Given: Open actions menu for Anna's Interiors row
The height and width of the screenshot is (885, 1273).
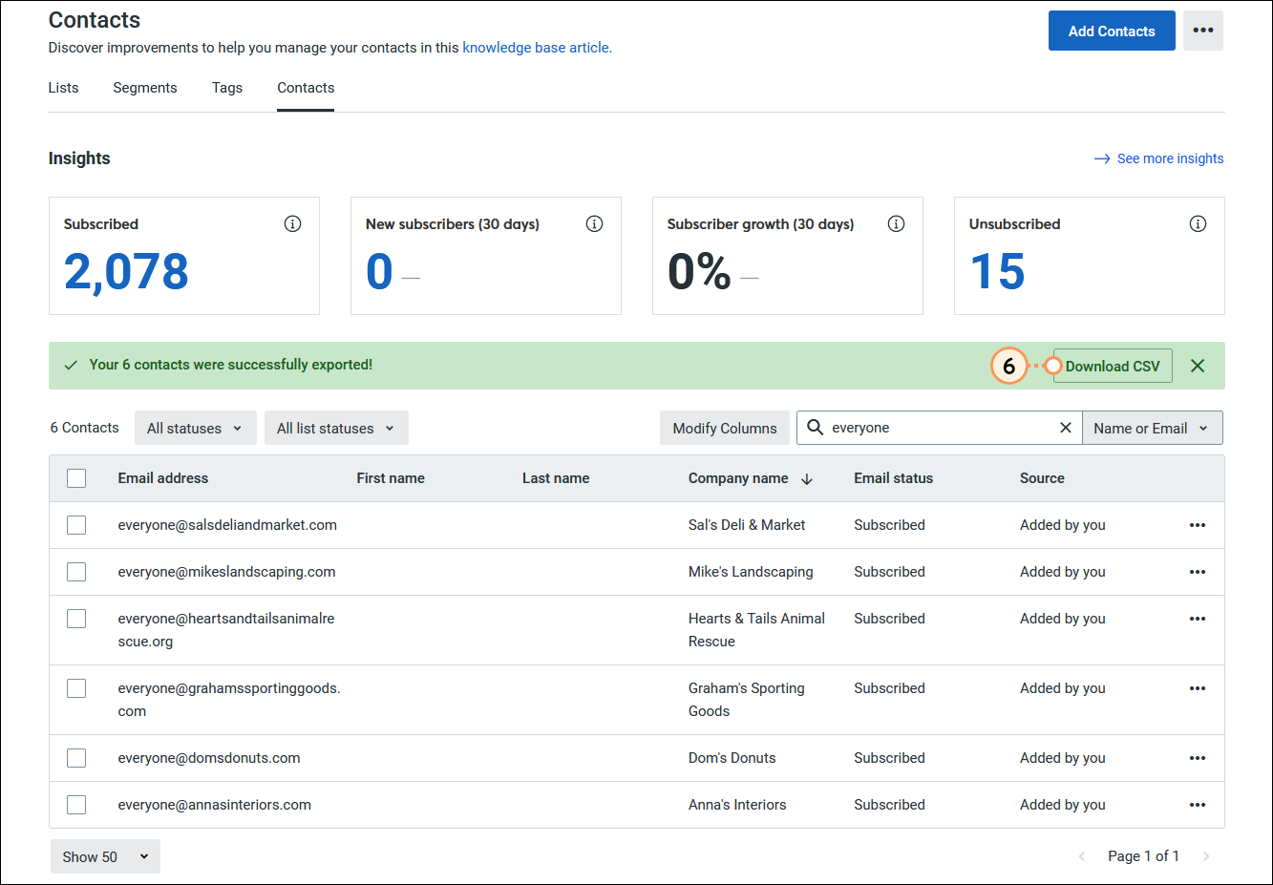Looking at the screenshot, I should (x=1198, y=805).
